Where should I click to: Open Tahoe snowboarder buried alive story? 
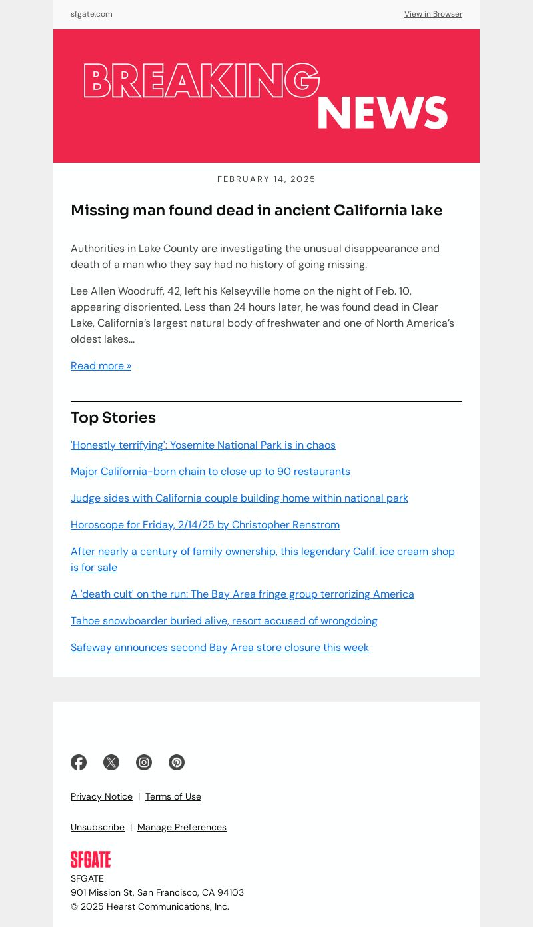click(x=224, y=620)
